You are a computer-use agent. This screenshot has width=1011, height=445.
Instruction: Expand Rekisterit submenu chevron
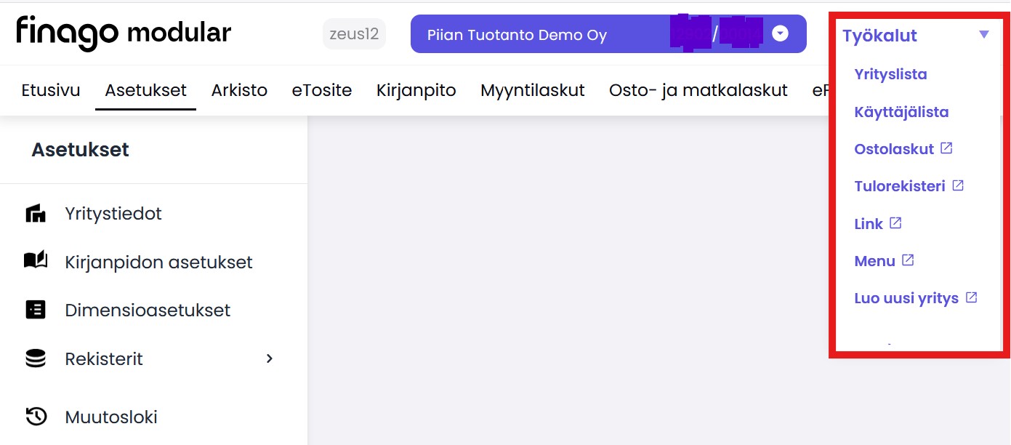(x=270, y=358)
